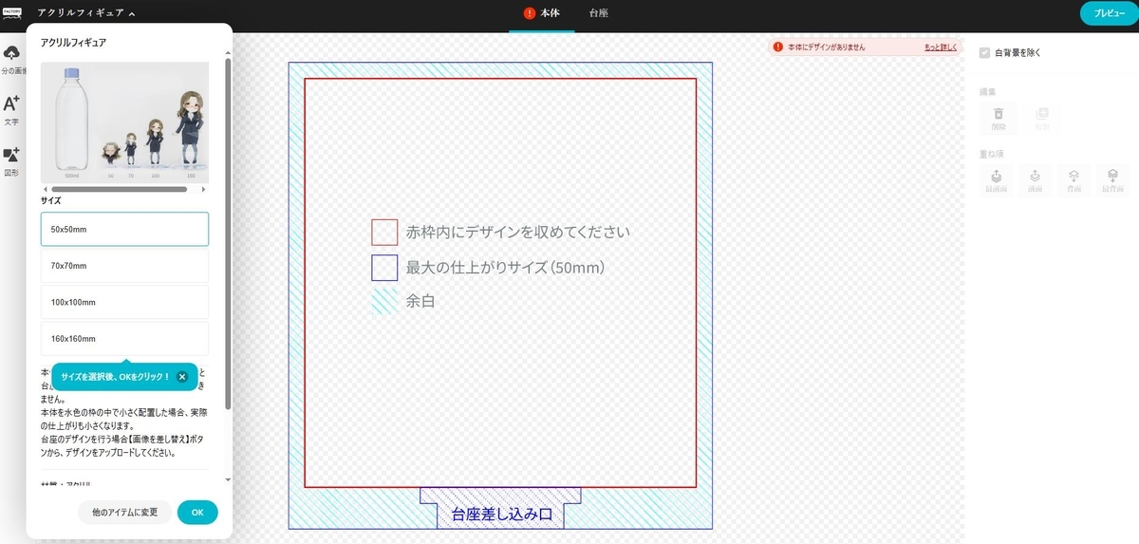This screenshot has width=1139, height=544.
Task: Click the left arrow of the image scrollbar
Action: (x=45, y=189)
